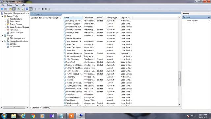
Task: Select the Windows Audio service
Action: click(x=98, y=103)
